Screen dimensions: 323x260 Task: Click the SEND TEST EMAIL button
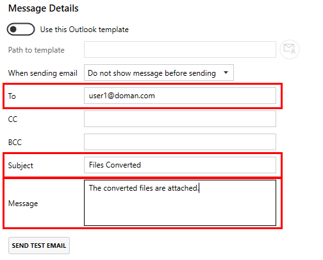(39, 245)
